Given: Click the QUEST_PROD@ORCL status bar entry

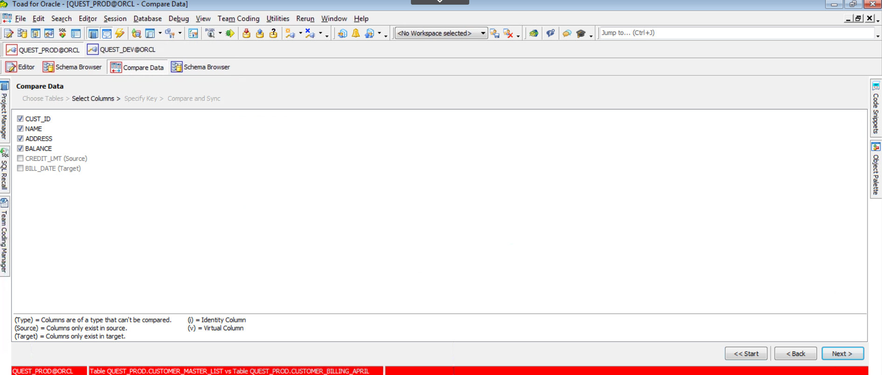Looking at the screenshot, I should (49, 371).
